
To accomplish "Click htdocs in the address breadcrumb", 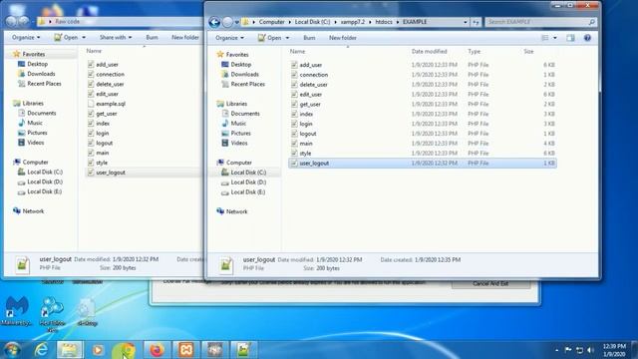I will tap(384, 22).
